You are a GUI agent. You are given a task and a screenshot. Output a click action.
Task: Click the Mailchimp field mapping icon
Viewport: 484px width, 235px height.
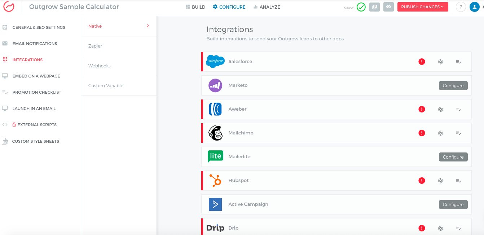(459, 133)
